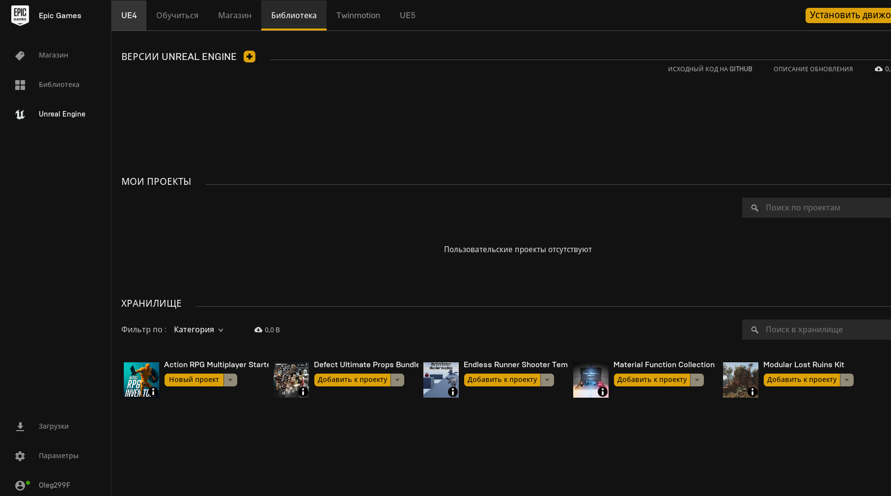
Task: Click the Defect Ultimate Props Bundle title
Action: (x=366, y=365)
